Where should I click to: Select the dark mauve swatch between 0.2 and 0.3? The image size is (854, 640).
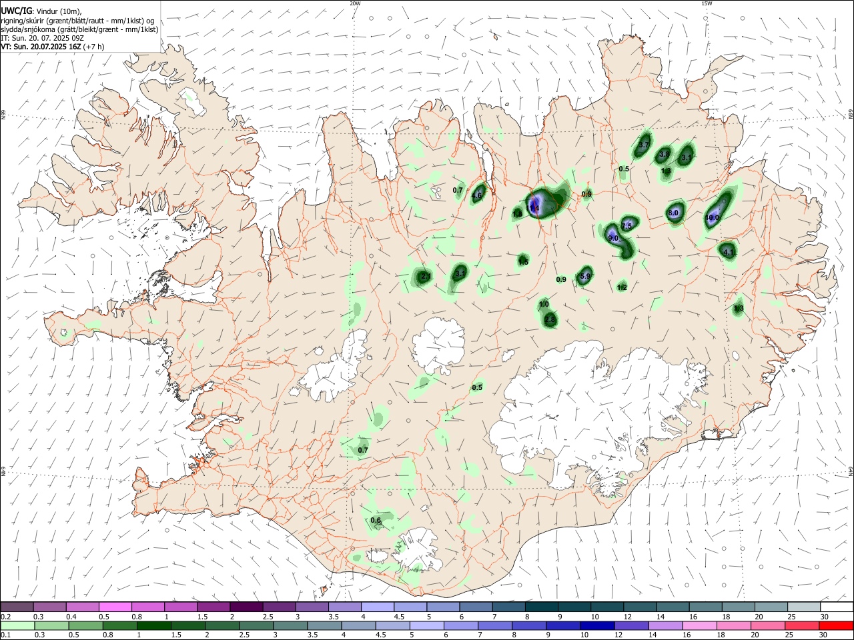click(x=17, y=607)
